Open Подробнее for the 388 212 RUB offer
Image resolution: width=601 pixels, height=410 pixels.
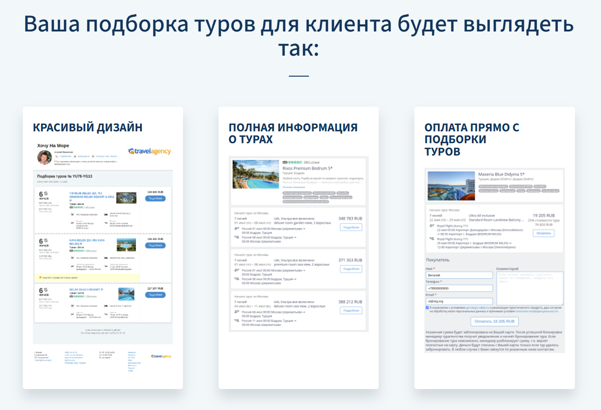pyautogui.click(x=351, y=310)
